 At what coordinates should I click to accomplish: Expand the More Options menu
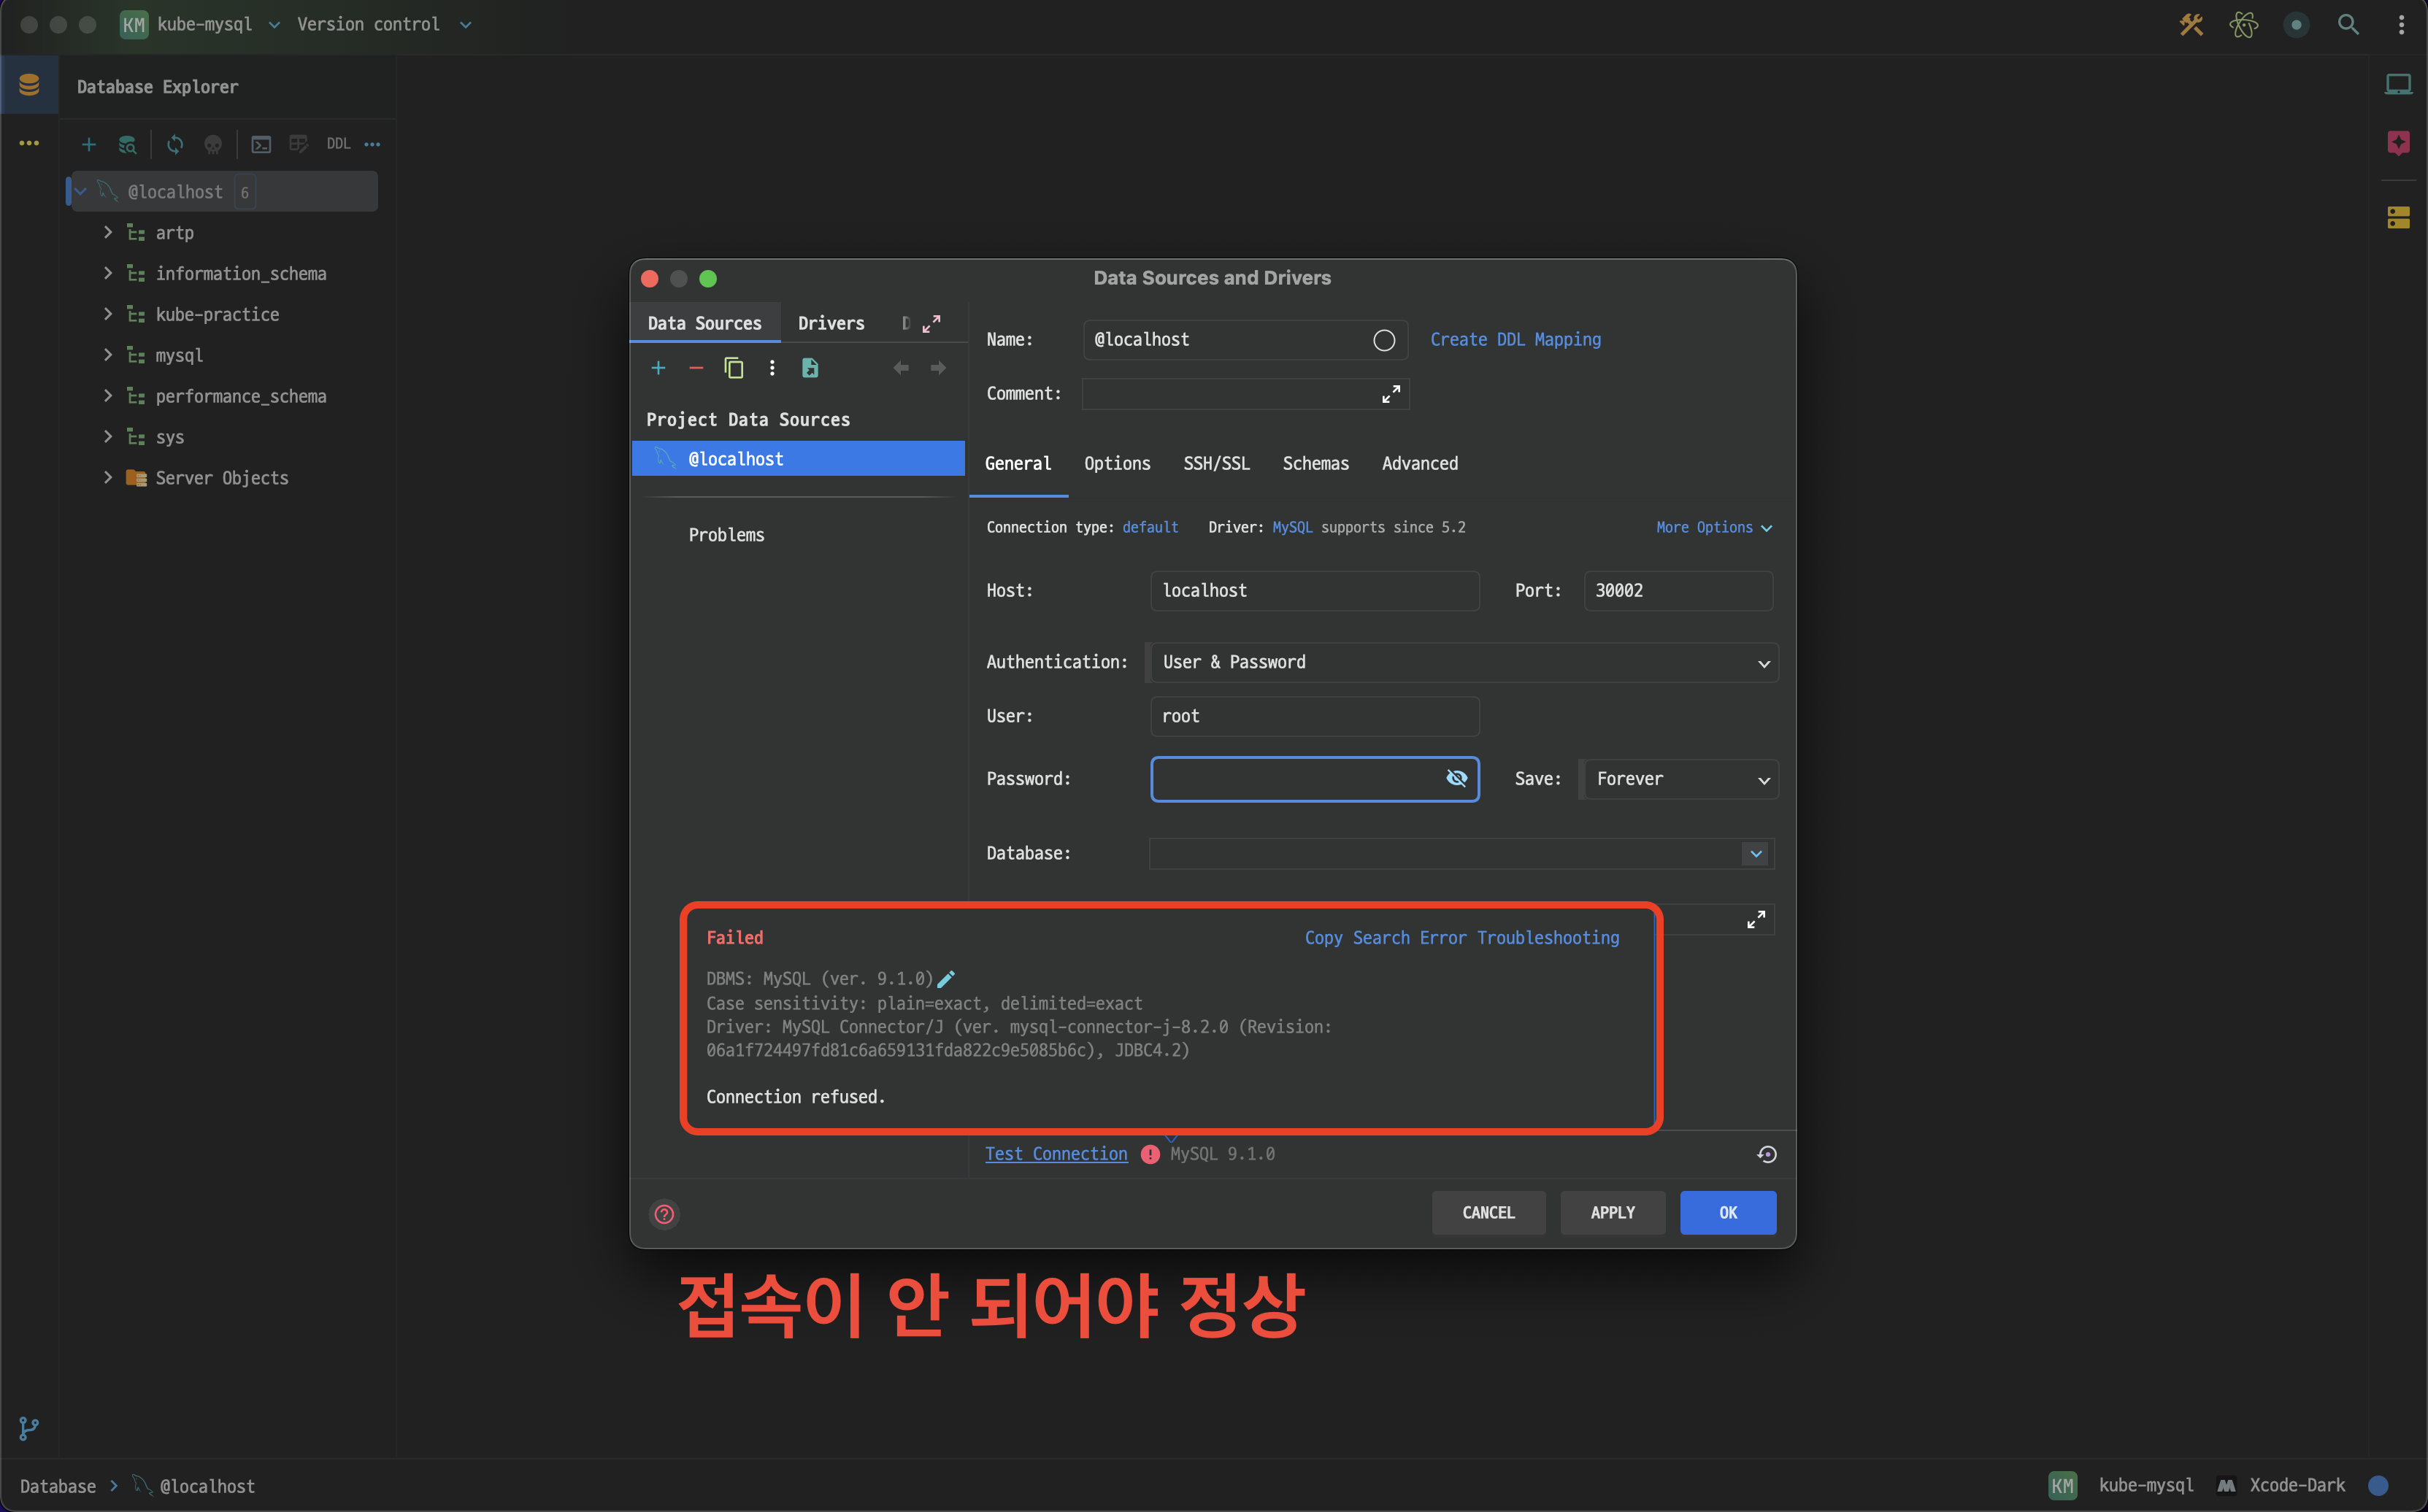point(1713,527)
